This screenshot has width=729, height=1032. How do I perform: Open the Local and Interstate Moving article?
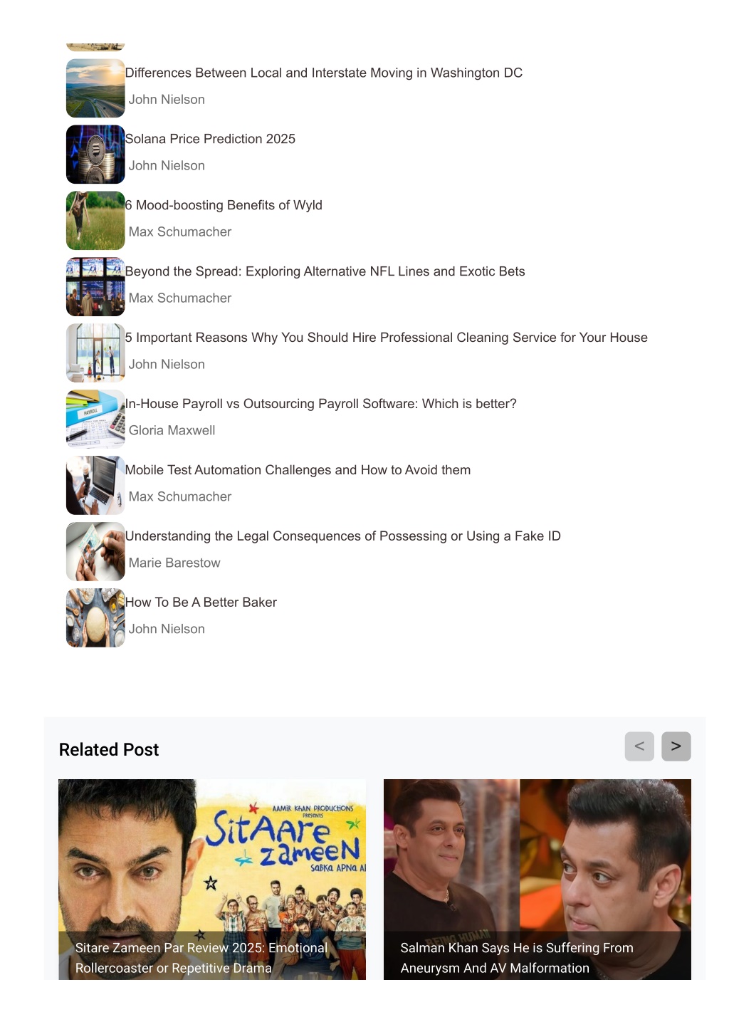pyautogui.click(x=324, y=73)
